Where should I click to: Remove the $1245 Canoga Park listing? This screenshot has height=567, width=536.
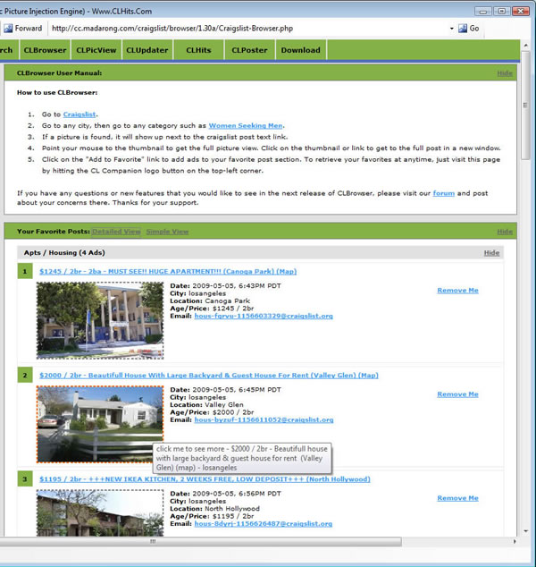[457, 291]
